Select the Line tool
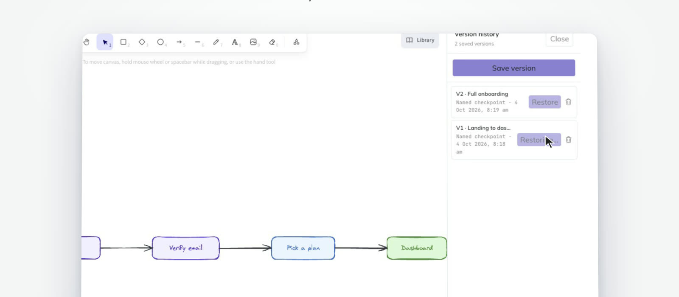The image size is (679, 297). 198,42
